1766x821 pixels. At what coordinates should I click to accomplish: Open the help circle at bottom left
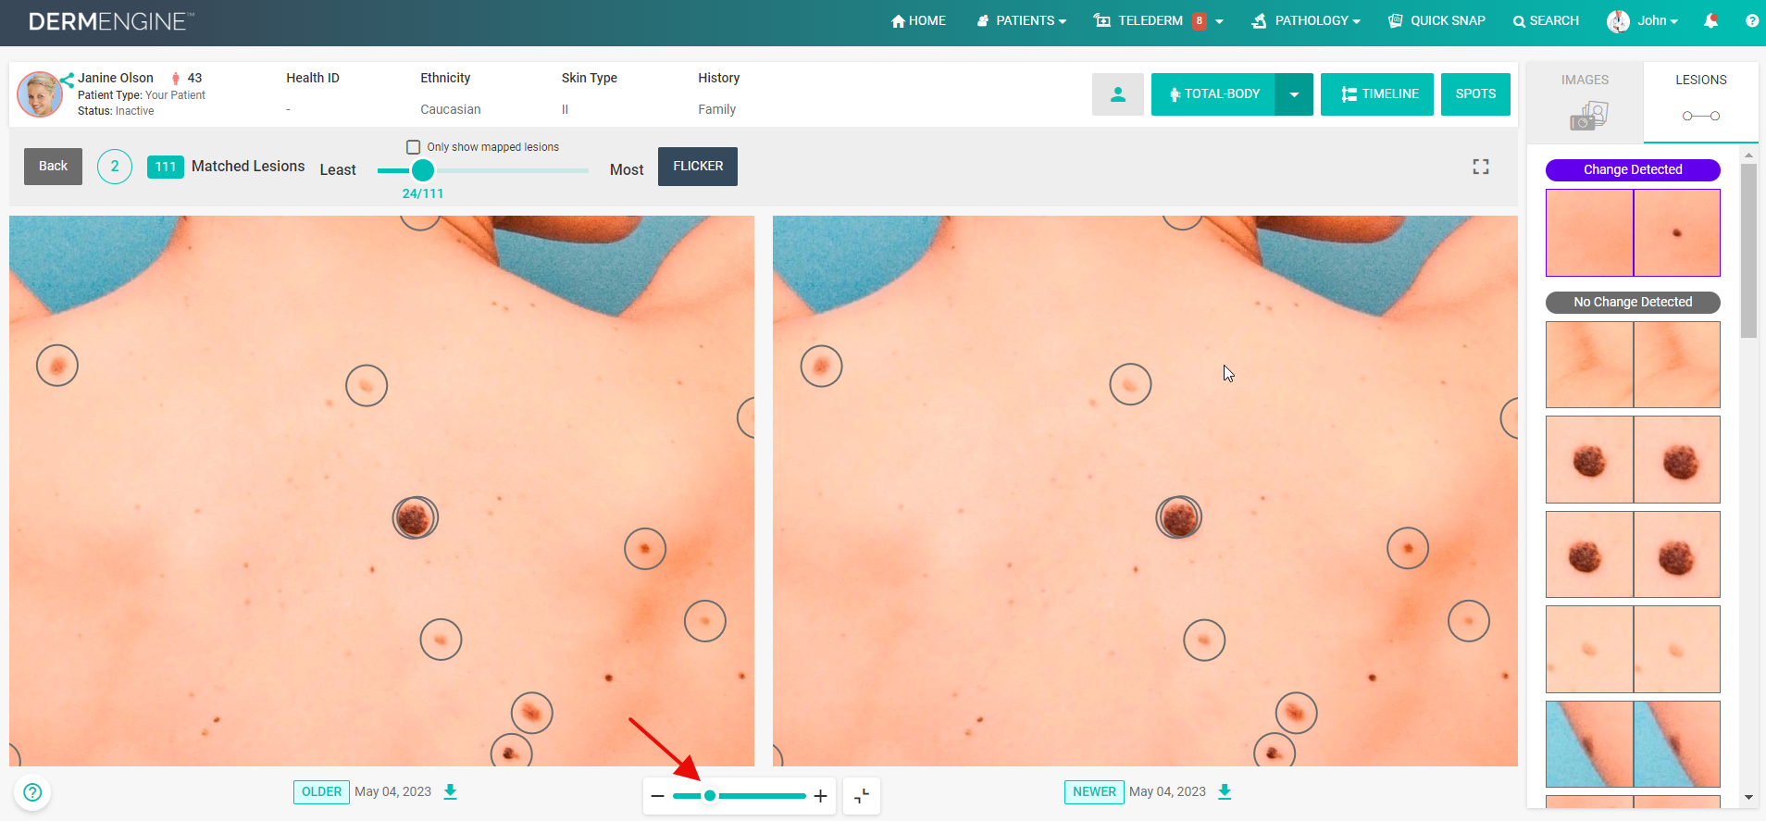coord(32,792)
